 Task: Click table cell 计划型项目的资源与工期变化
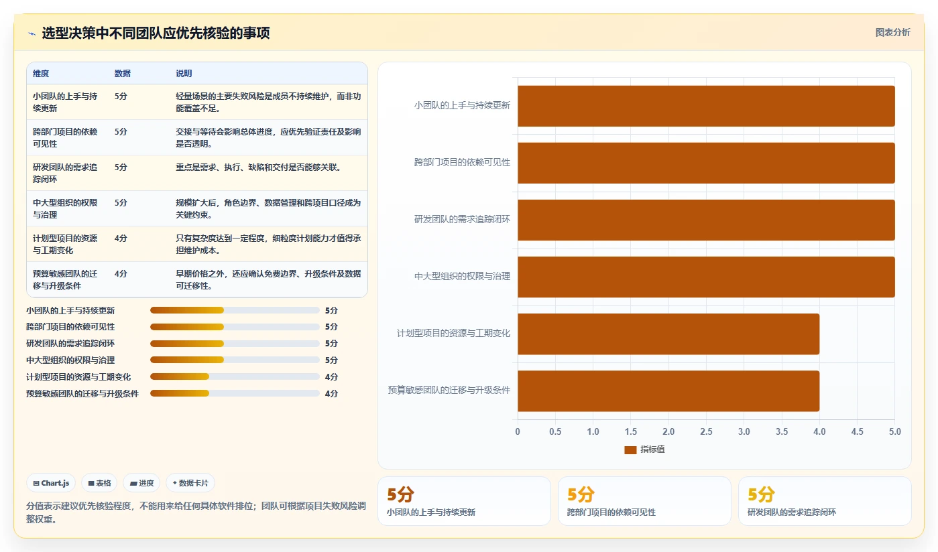click(x=66, y=244)
